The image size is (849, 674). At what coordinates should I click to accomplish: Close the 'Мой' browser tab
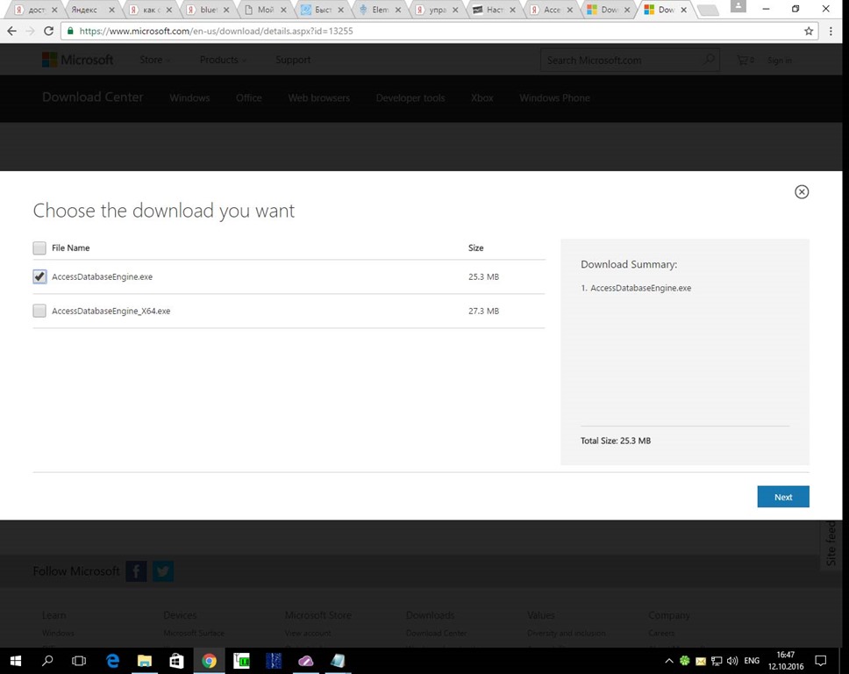(283, 10)
